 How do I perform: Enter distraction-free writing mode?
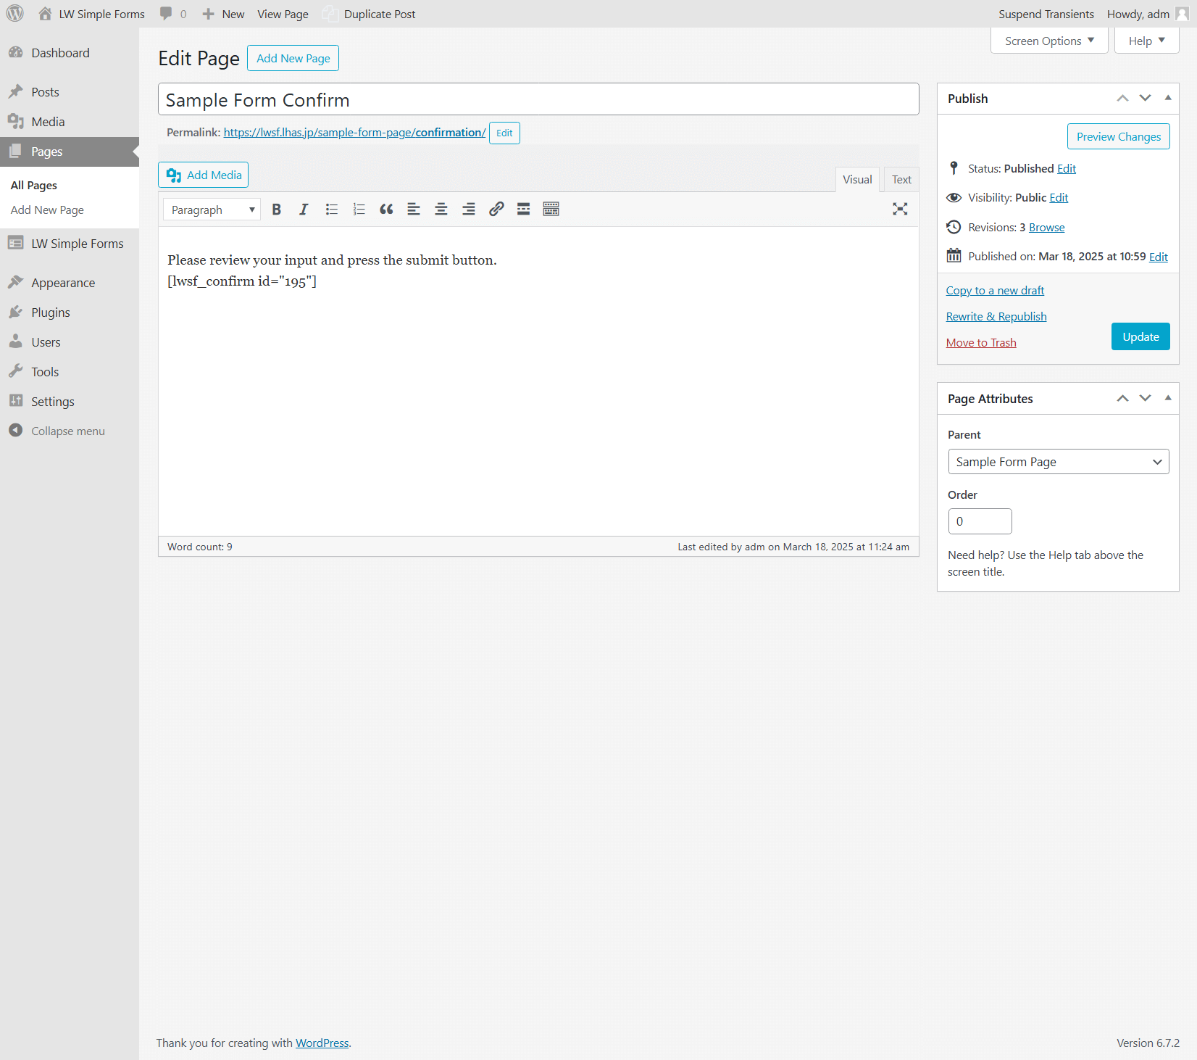pyautogui.click(x=899, y=209)
